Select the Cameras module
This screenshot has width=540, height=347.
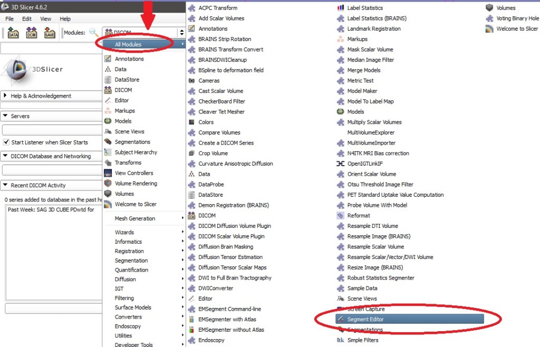point(208,81)
